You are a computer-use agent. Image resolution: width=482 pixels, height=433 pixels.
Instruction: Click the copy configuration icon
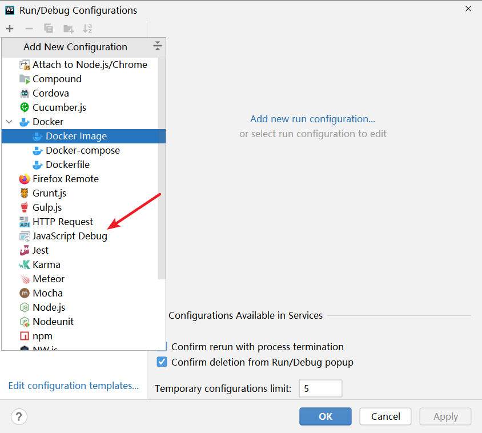pos(49,28)
